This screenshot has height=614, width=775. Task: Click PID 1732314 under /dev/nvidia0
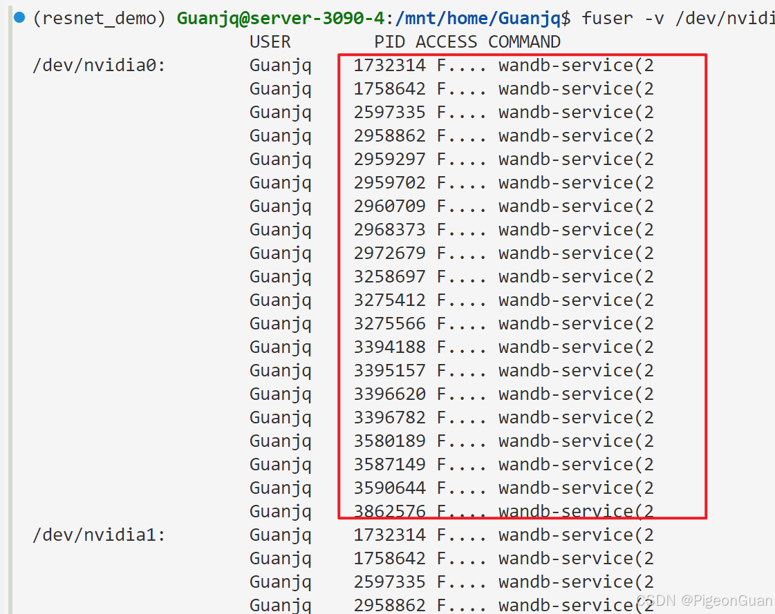(389, 65)
